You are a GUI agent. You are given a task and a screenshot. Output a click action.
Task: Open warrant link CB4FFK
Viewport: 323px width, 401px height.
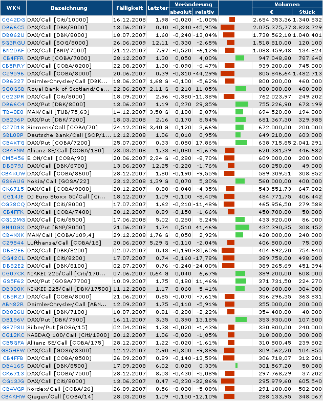tap(13, 212)
